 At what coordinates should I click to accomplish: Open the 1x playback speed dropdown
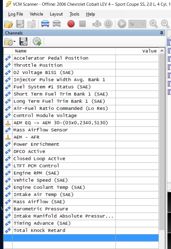(x=137, y=24)
